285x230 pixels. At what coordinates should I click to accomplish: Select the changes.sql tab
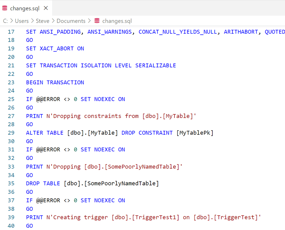point(25,8)
